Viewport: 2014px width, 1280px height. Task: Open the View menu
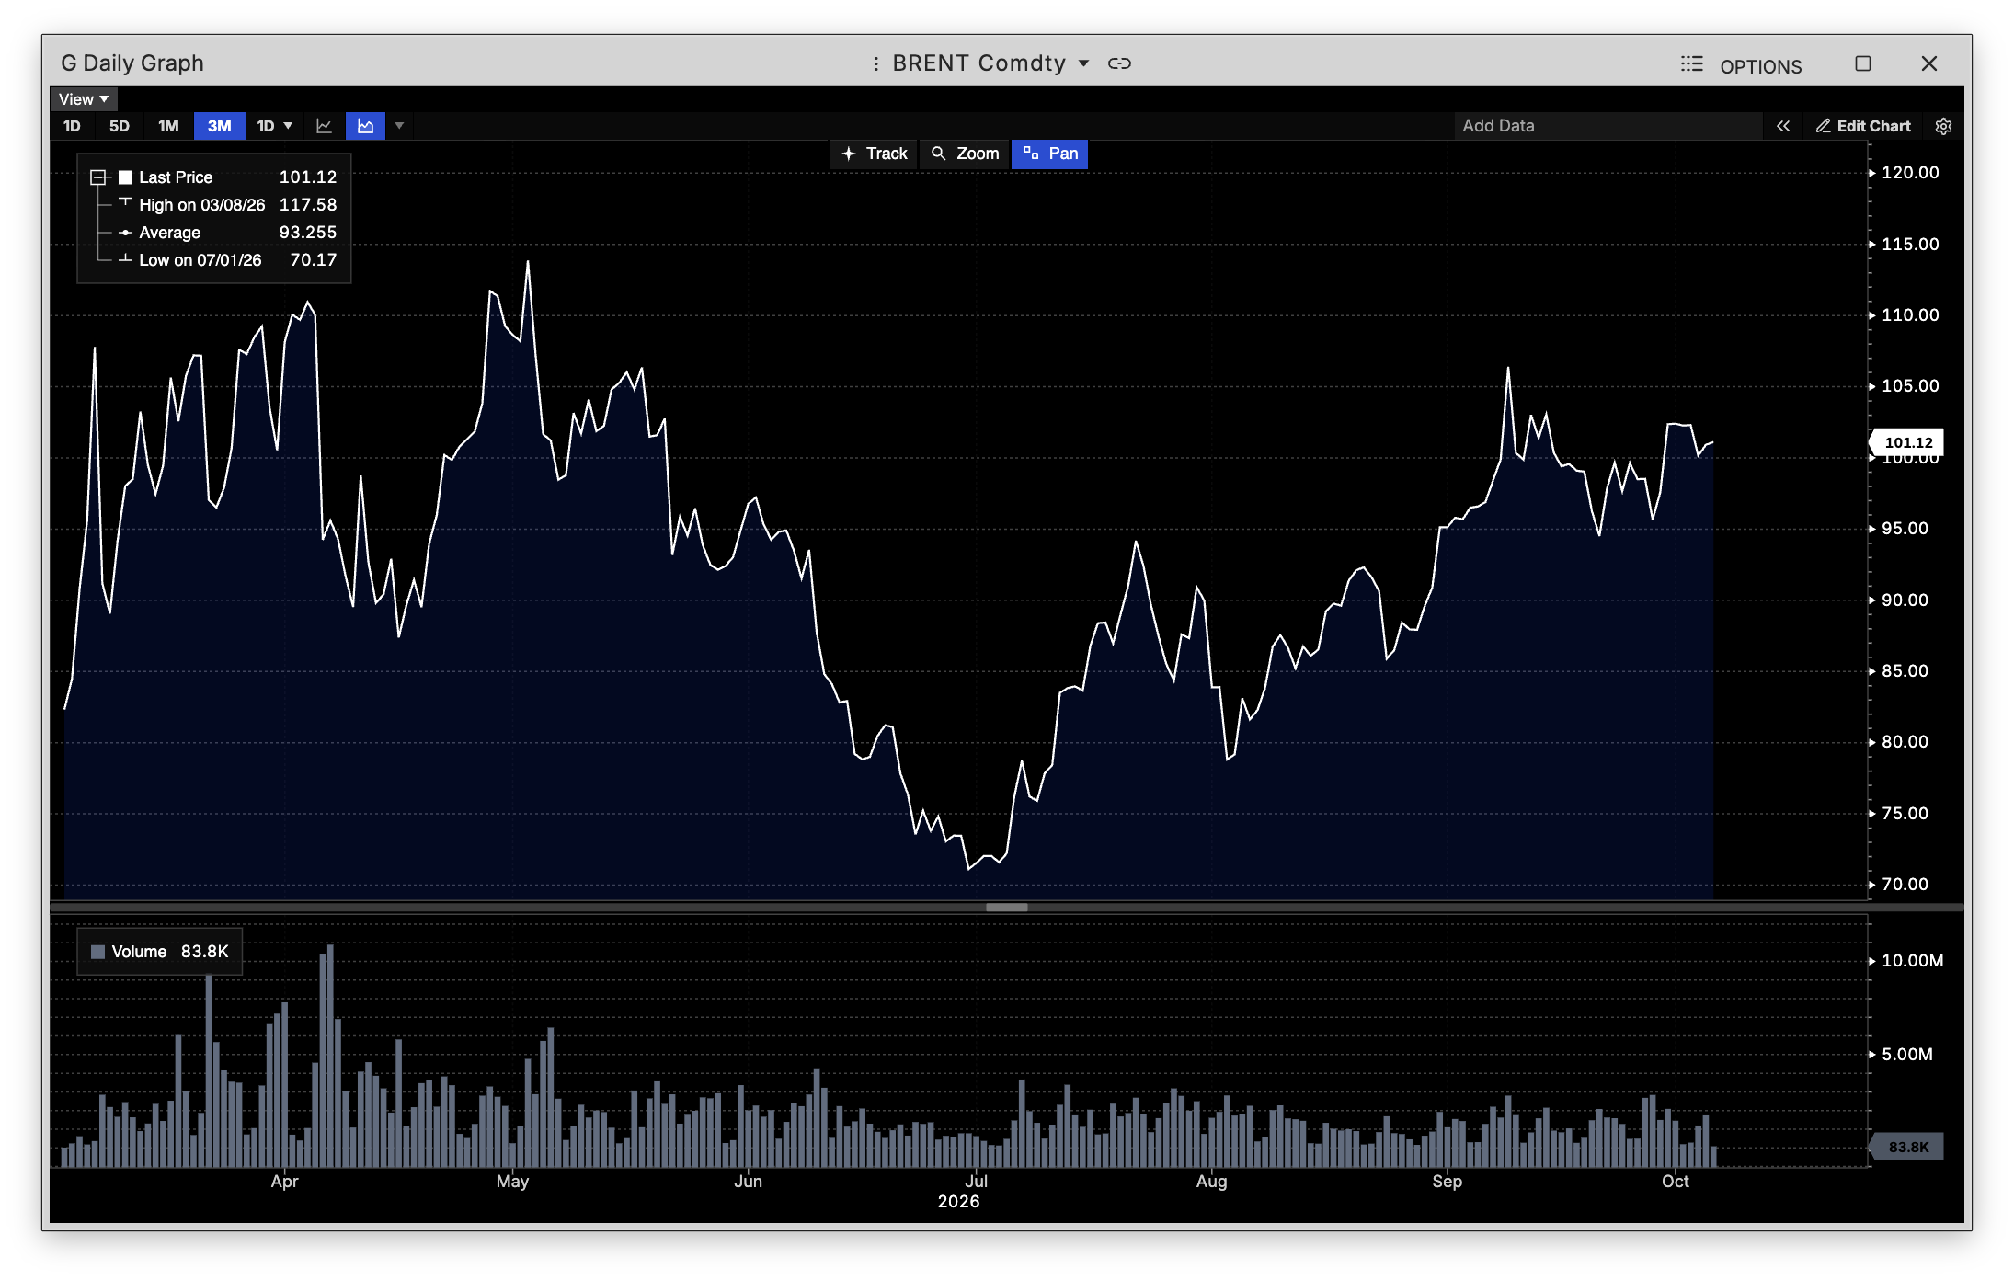pos(84,99)
